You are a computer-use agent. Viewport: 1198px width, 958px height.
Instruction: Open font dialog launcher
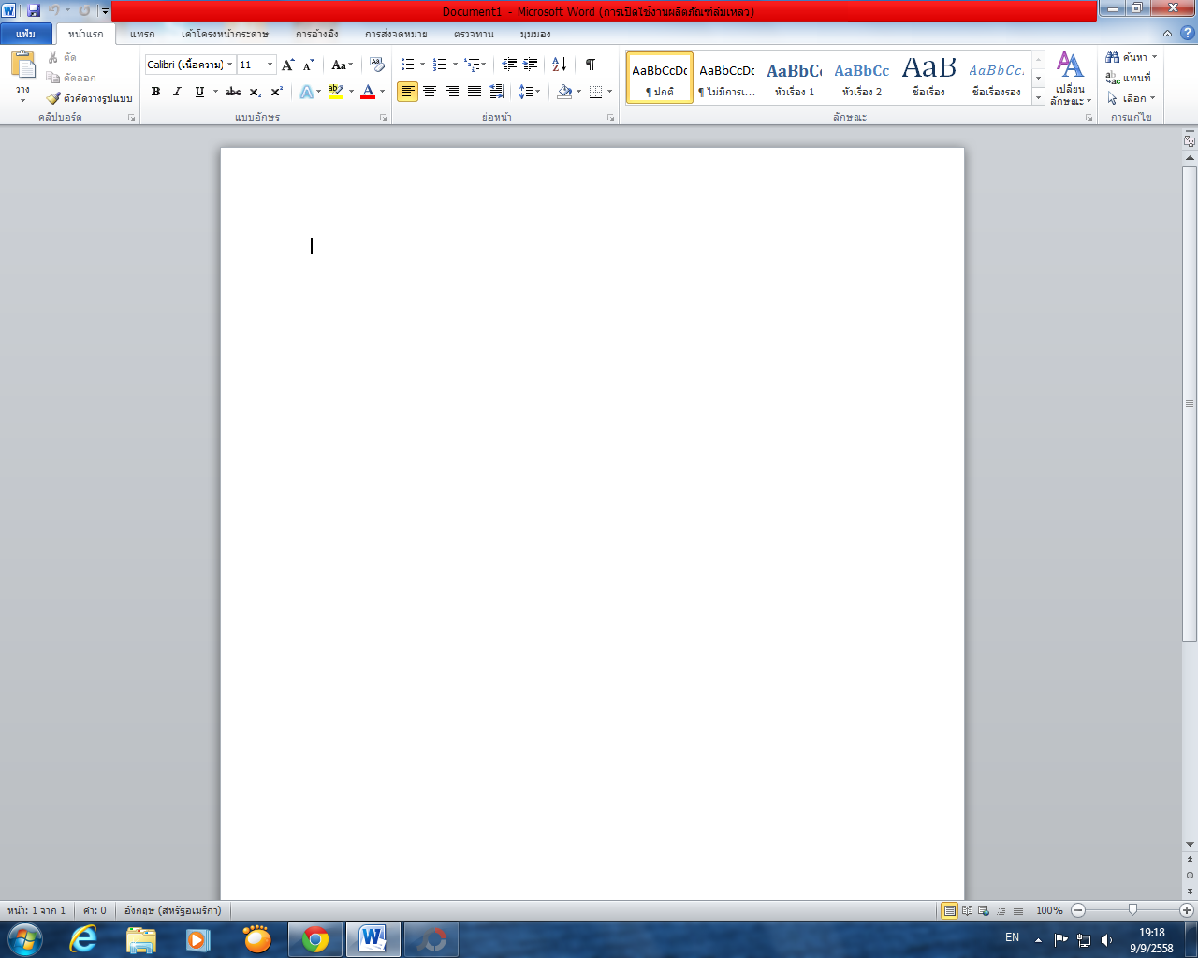tap(383, 118)
